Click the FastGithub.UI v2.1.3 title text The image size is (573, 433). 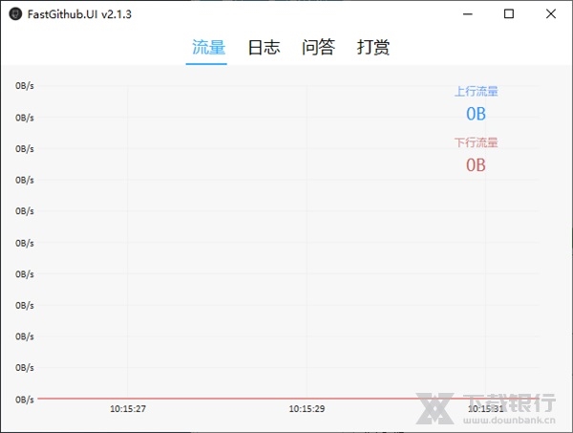(79, 14)
